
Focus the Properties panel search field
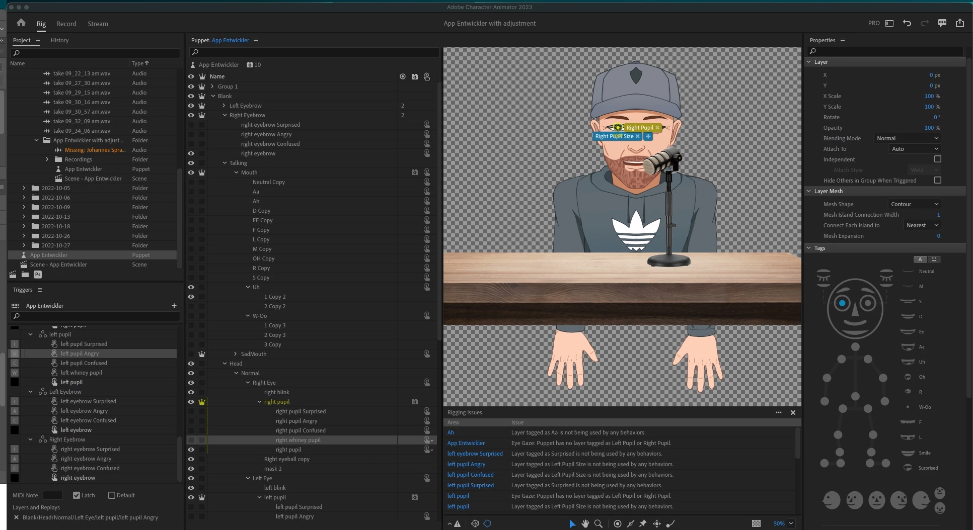tap(885, 51)
